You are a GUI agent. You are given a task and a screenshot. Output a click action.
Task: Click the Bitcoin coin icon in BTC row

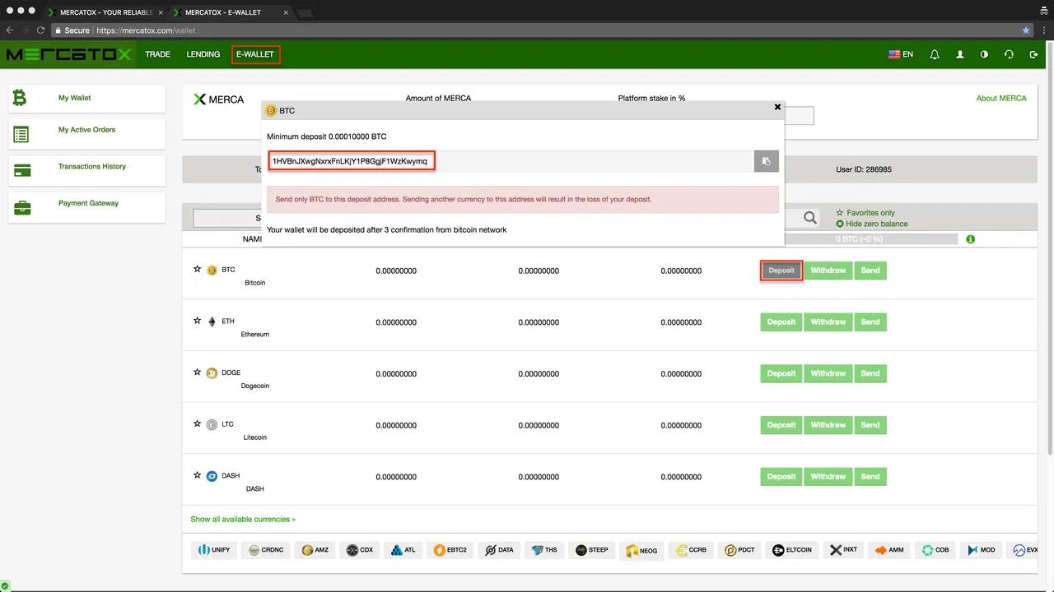click(x=212, y=270)
